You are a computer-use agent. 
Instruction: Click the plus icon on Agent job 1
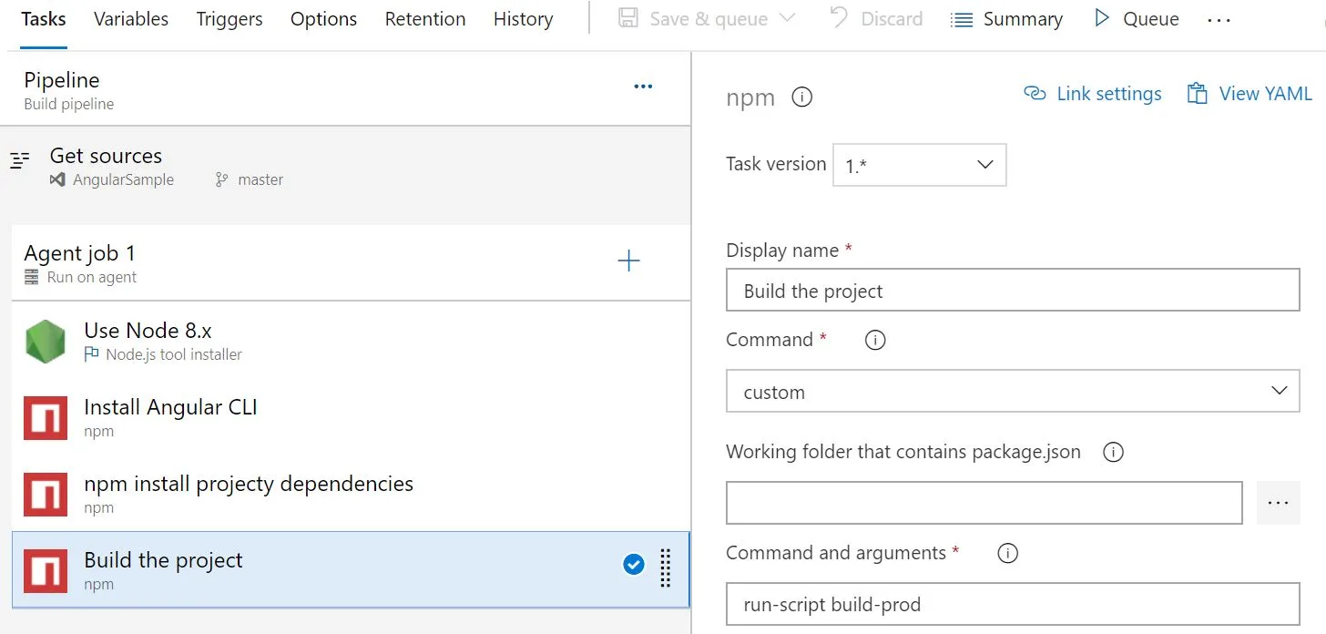628,262
